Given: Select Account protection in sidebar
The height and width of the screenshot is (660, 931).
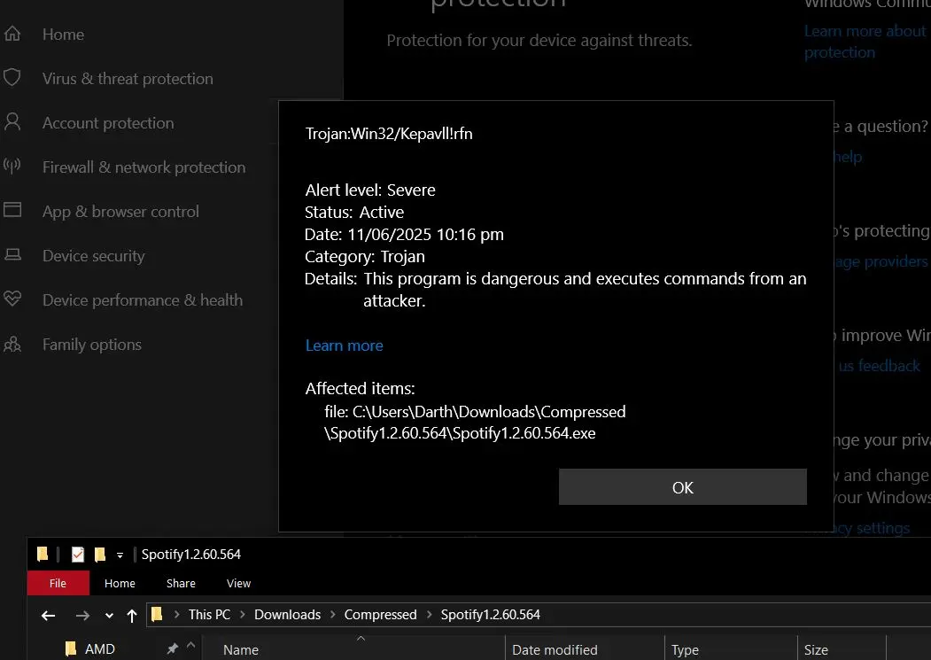Looking at the screenshot, I should tap(108, 123).
